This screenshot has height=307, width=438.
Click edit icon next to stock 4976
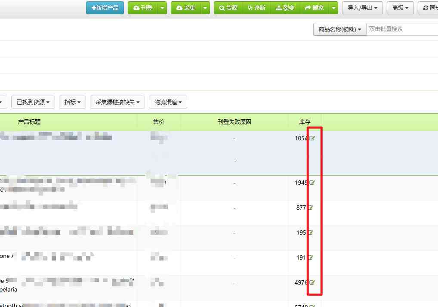click(312, 282)
